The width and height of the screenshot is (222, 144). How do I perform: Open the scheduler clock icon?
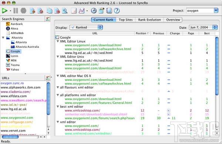click(94, 11)
